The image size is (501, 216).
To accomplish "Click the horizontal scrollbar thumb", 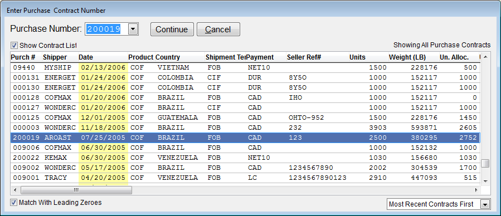I will coord(76,190).
